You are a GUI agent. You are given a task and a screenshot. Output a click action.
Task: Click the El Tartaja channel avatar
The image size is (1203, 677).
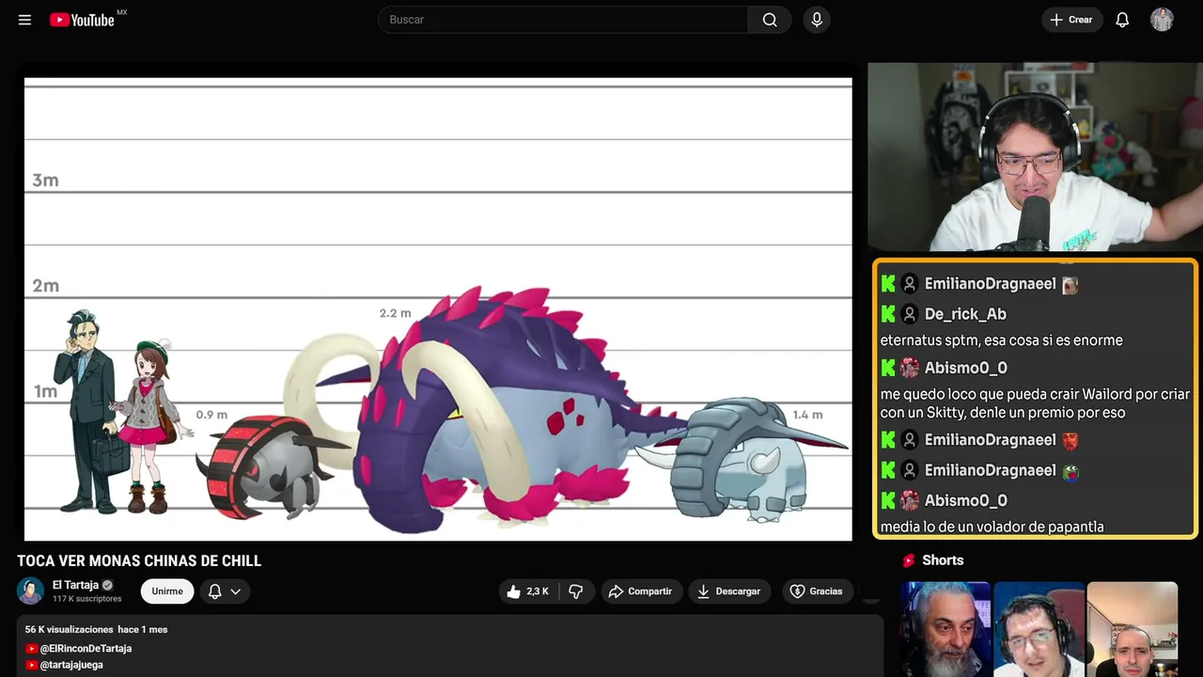point(30,591)
